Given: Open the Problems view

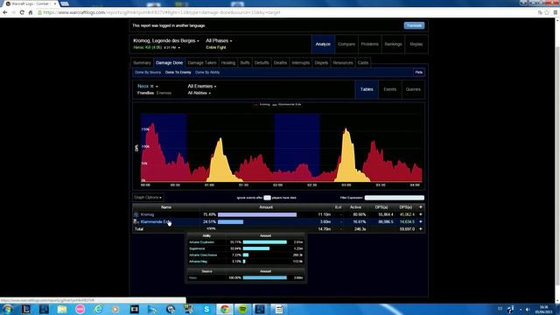Looking at the screenshot, I should click(x=369, y=44).
